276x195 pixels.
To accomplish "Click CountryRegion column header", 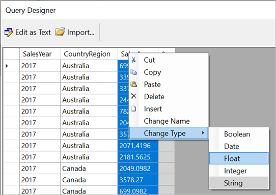I will (x=89, y=54).
